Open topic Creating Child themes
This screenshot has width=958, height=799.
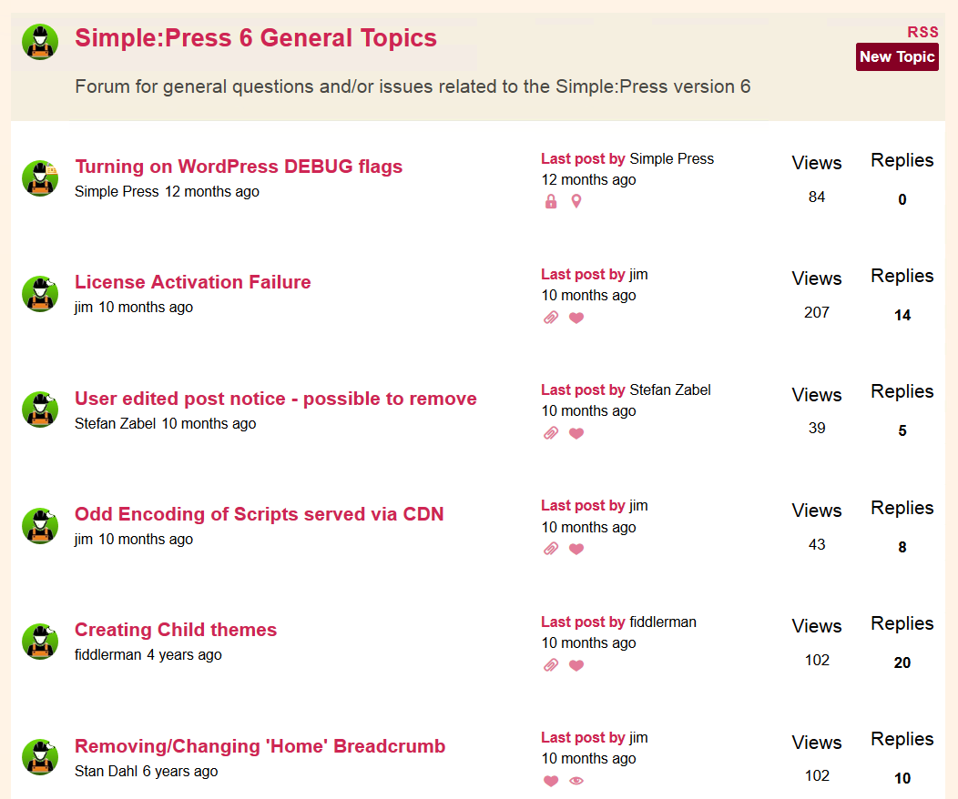(176, 630)
